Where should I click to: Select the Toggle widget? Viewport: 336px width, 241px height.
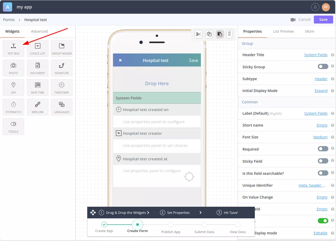pos(13,127)
